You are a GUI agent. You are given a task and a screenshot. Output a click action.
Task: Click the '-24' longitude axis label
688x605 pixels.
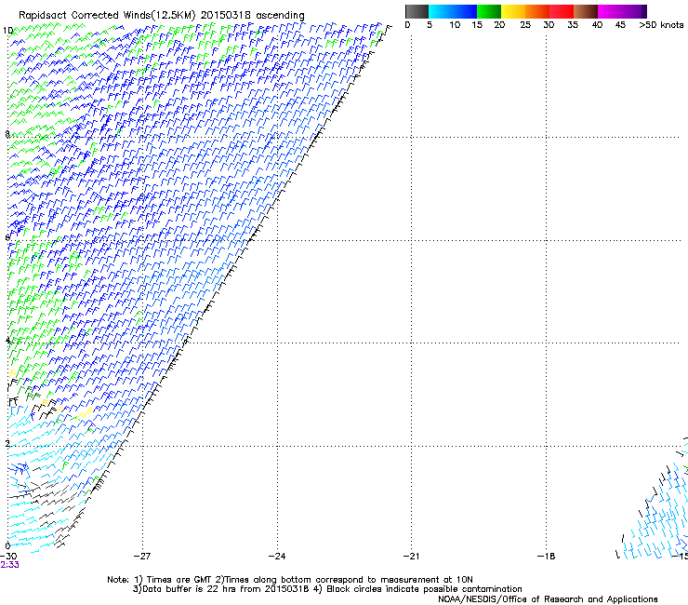[x=277, y=557]
